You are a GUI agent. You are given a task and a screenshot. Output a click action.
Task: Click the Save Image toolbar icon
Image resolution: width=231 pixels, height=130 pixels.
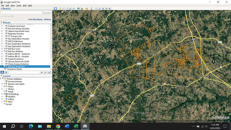(x=103, y=9)
